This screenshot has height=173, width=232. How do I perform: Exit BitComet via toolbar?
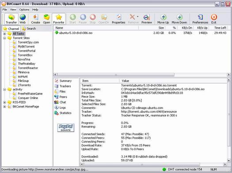214,19
